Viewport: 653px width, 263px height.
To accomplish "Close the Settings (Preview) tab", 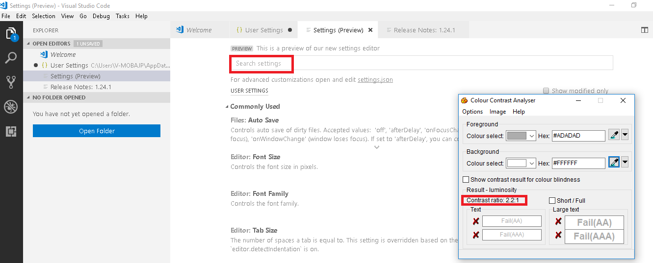I will [370, 30].
